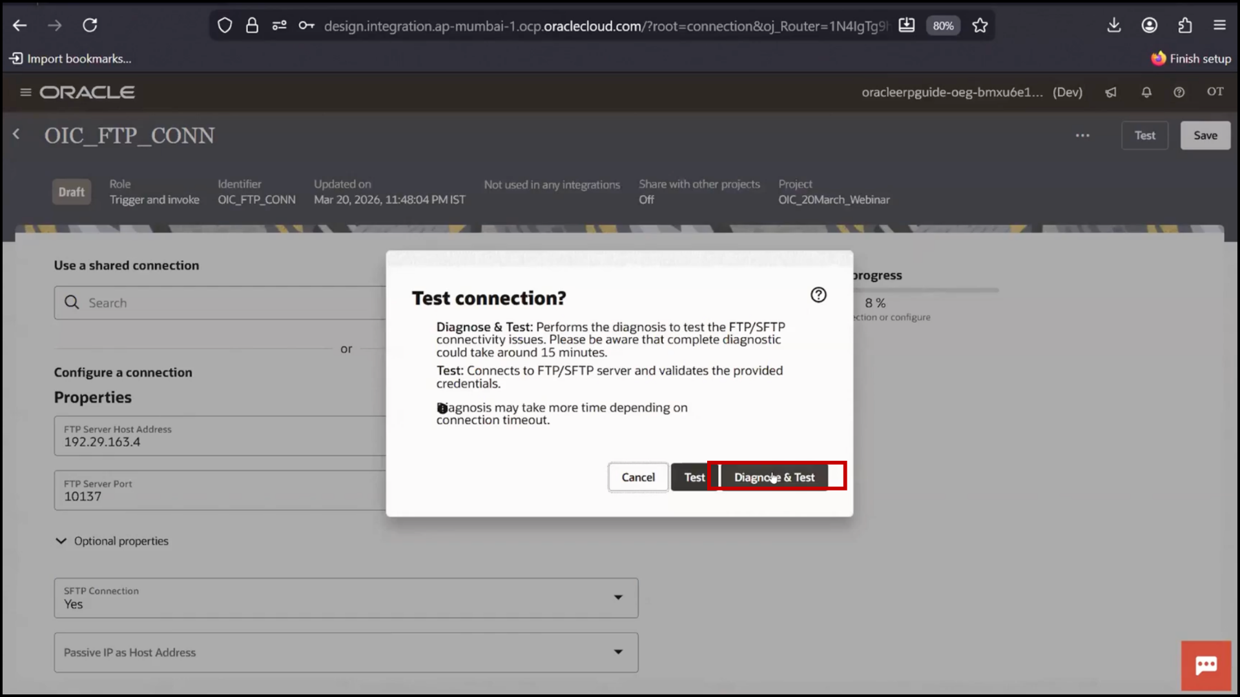Open the red chat assistant icon
The height and width of the screenshot is (697, 1240).
tap(1206, 665)
